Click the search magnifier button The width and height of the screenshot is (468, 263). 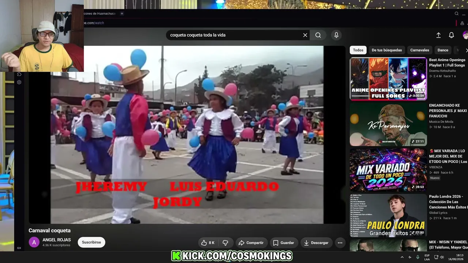[318, 35]
